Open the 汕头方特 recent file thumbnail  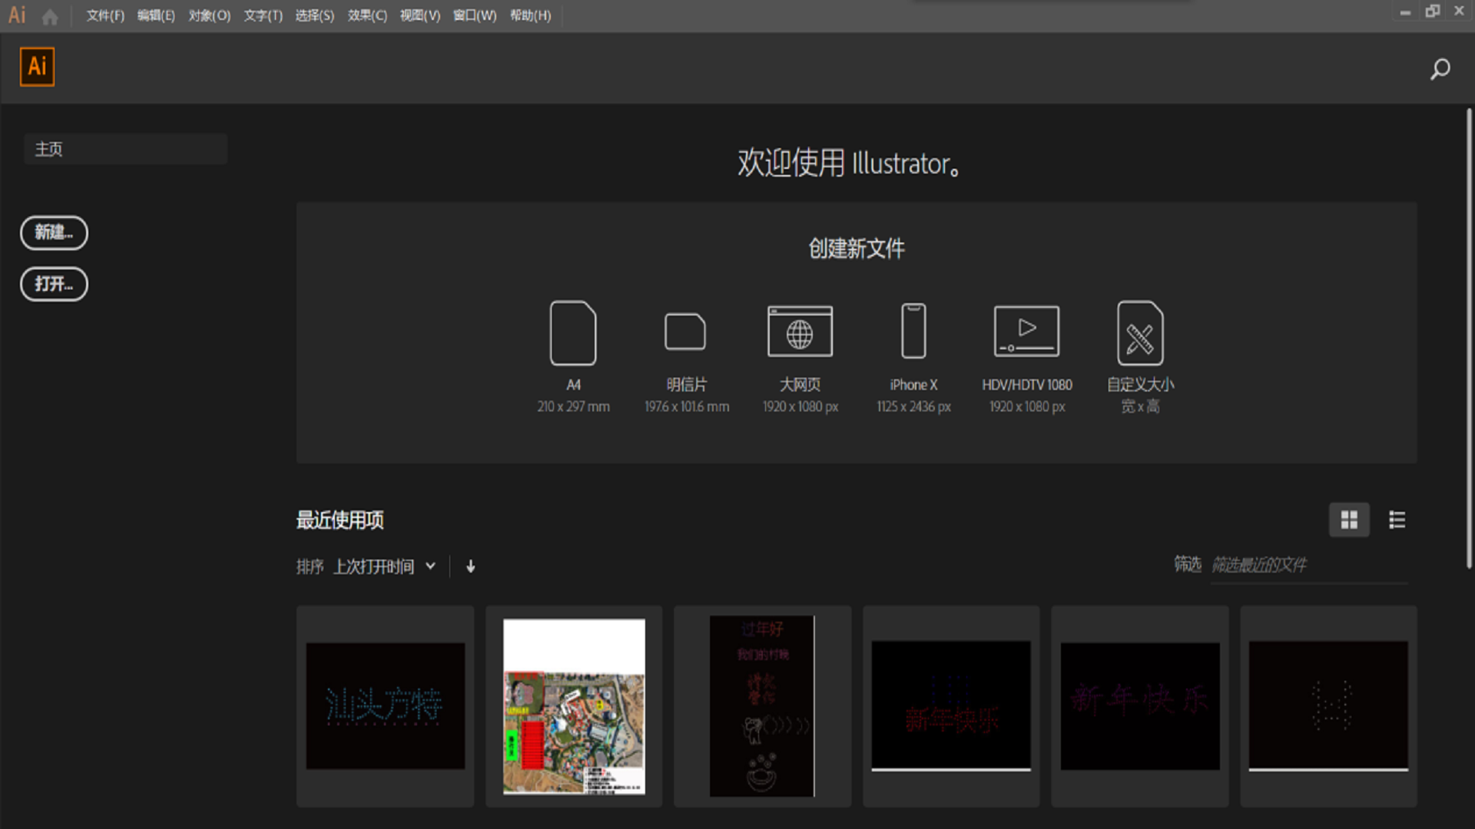(385, 706)
